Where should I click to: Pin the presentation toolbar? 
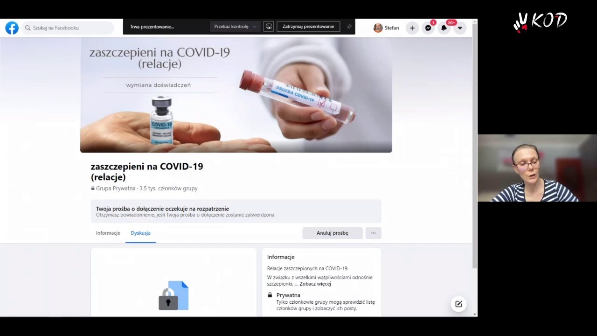pos(349,27)
